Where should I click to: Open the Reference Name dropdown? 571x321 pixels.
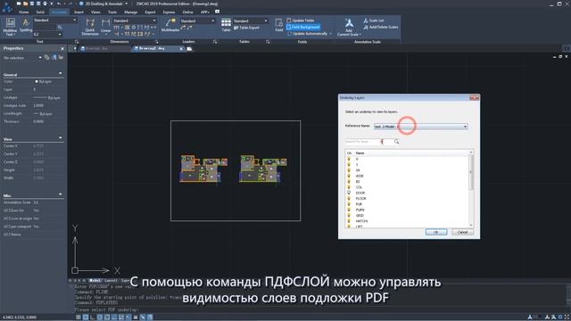coord(421,127)
